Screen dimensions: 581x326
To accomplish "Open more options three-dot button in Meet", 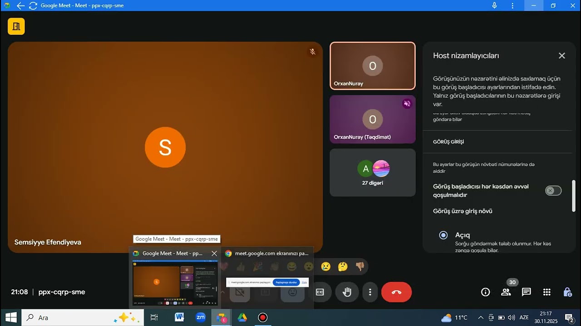I will pos(370,292).
